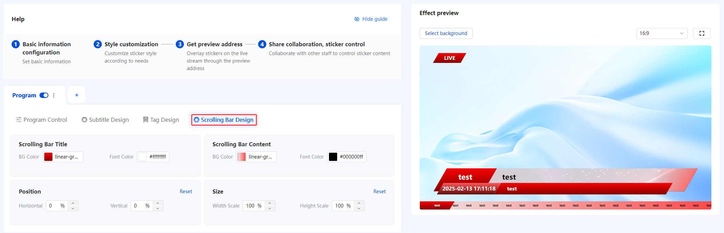The width and height of the screenshot is (724, 233).
Task: Open Scrolling Bar Content font color swatch
Action: (x=333, y=157)
